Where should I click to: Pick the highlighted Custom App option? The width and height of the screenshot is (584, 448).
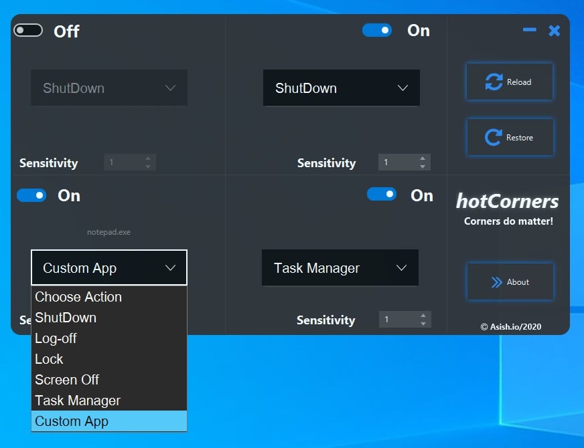(109, 421)
